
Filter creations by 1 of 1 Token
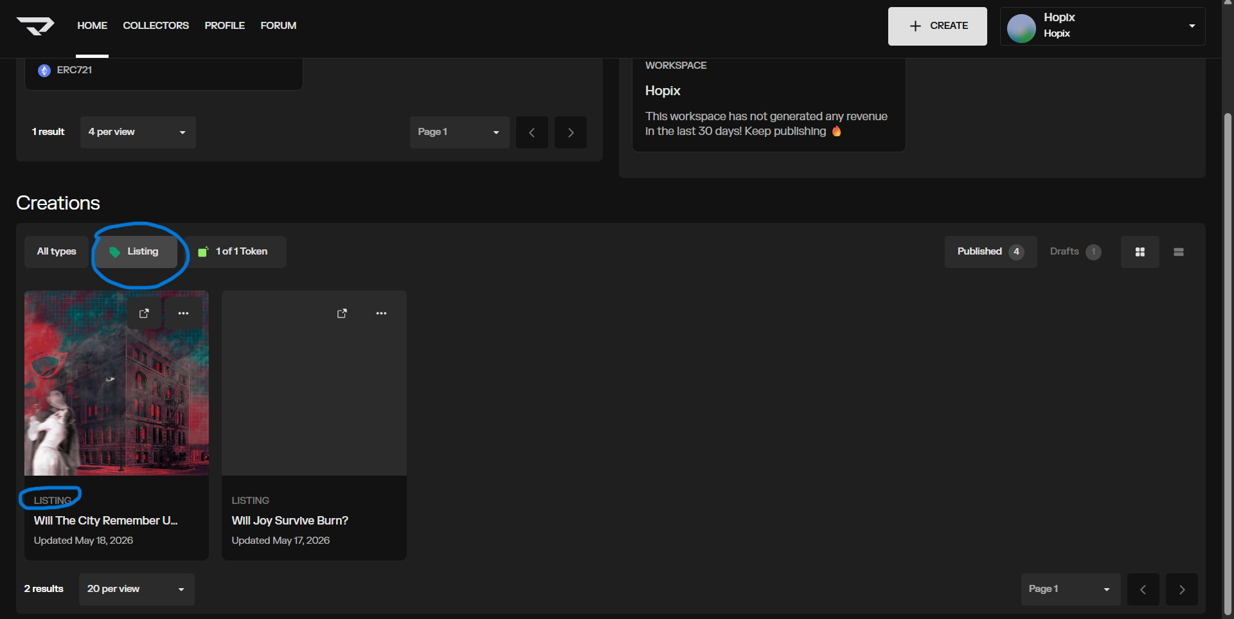233,252
